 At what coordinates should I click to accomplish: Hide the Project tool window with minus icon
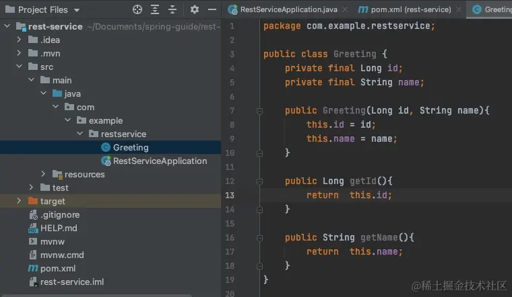[212, 9]
